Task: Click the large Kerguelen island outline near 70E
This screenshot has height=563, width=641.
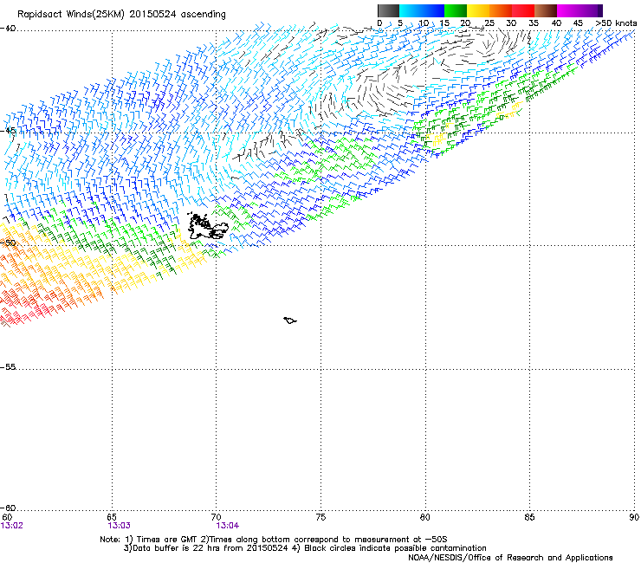Action: coord(207,226)
